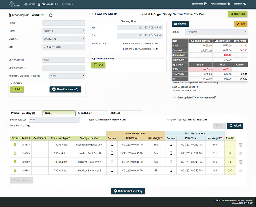The height and width of the screenshot is (207, 256).
Task: Open Additional Cleaning Required dropdown
Action: [67, 76]
